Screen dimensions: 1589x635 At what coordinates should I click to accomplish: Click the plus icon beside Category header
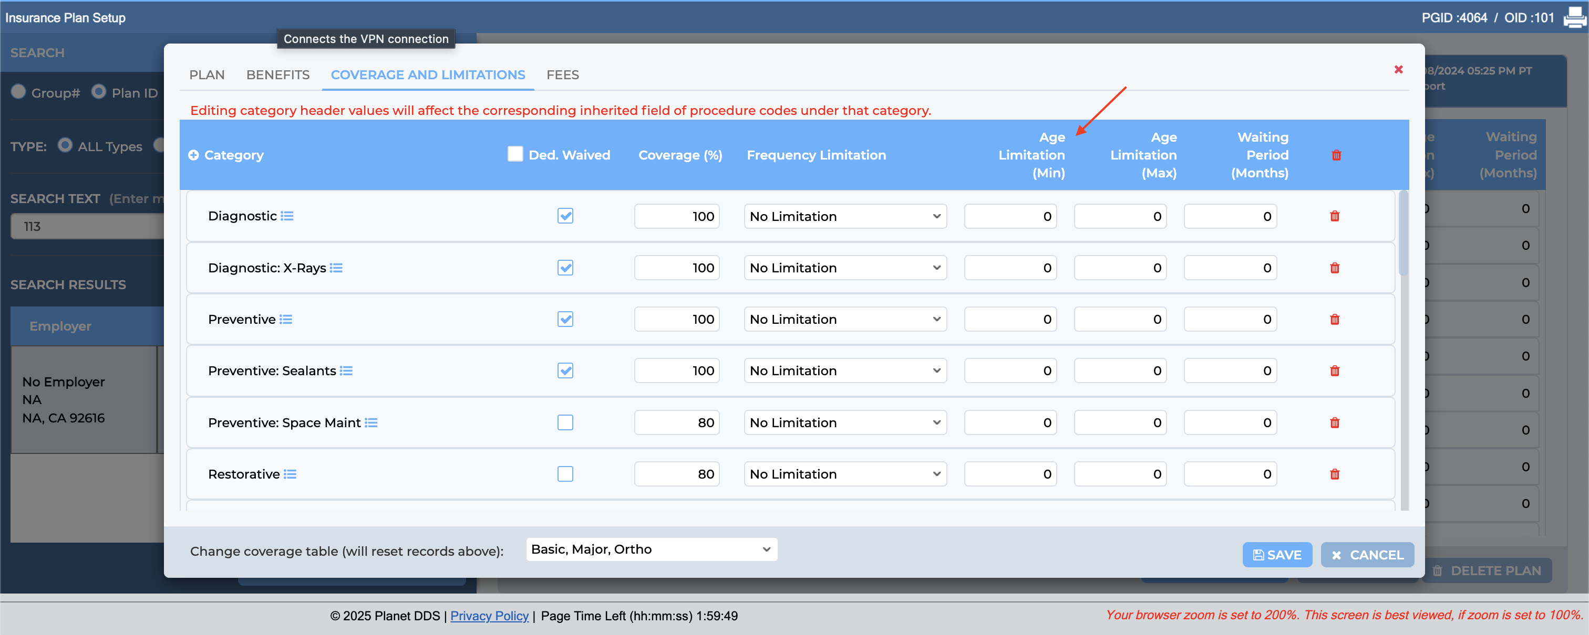pos(194,155)
